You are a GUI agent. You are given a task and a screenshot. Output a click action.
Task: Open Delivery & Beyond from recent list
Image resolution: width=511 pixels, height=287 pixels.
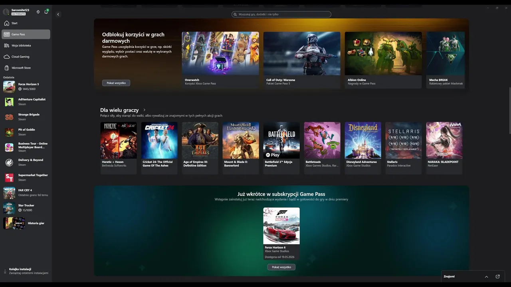point(26,162)
